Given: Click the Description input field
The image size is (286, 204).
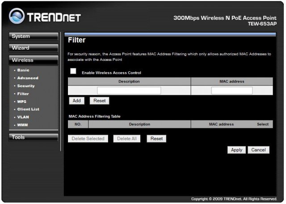Looking at the screenshot, I should (x=129, y=90).
